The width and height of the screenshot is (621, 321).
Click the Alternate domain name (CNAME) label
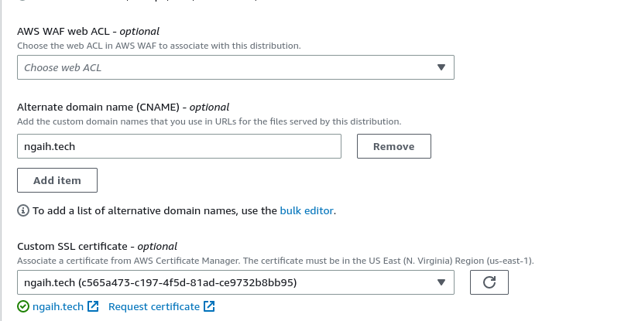(x=123, y=108)
